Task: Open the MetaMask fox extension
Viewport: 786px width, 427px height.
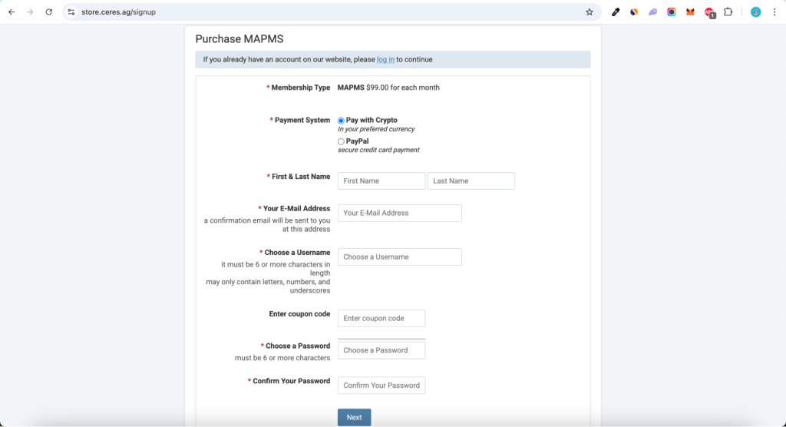Action: click(x=690, y=12)
